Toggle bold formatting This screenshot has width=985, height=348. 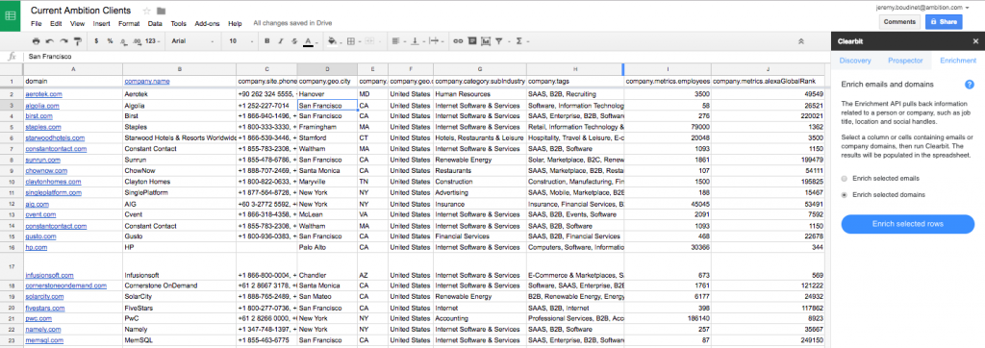[267, 41]
